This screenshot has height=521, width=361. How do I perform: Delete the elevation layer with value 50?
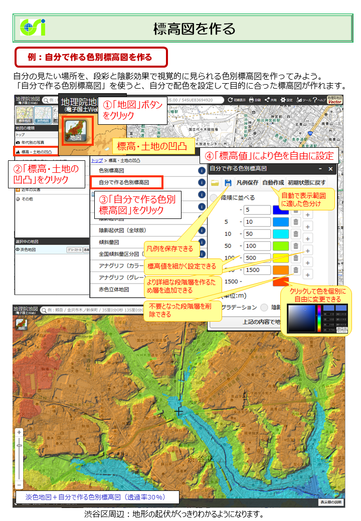click(295, 234)
